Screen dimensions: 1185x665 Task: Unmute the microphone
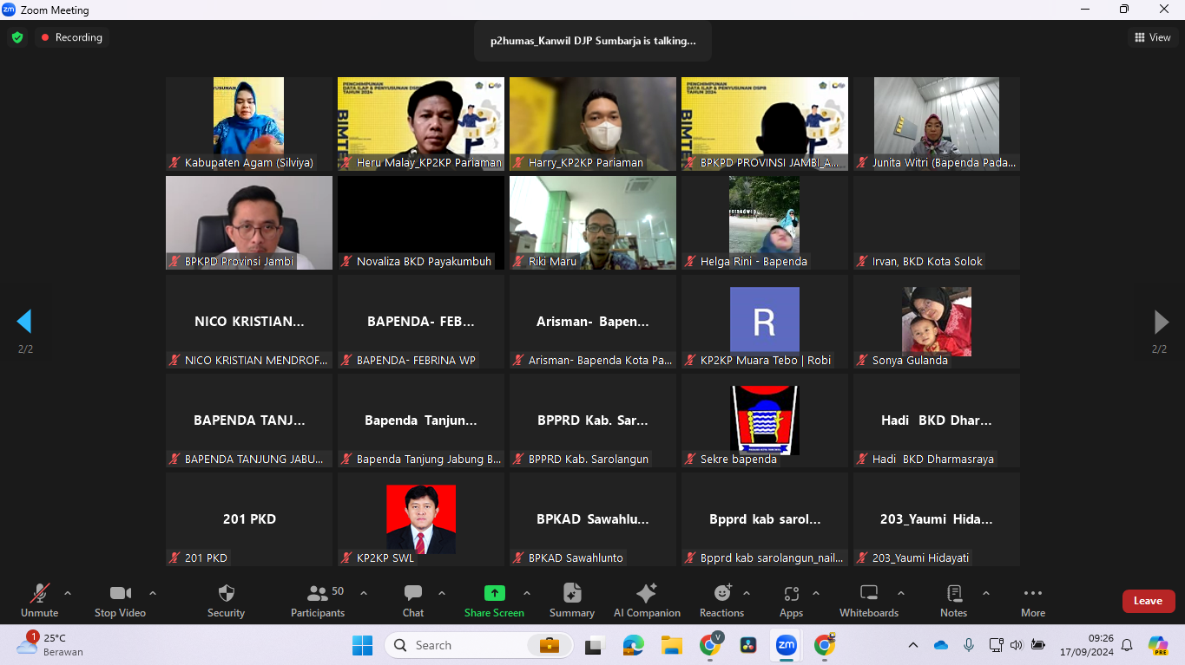point(39,600)
